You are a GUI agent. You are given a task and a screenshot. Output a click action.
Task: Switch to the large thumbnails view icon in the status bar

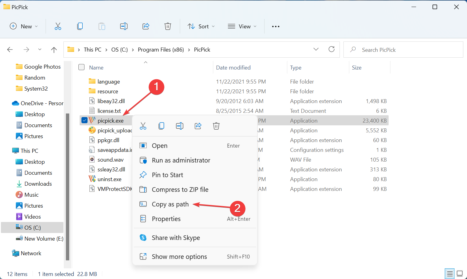coord(460,274)
